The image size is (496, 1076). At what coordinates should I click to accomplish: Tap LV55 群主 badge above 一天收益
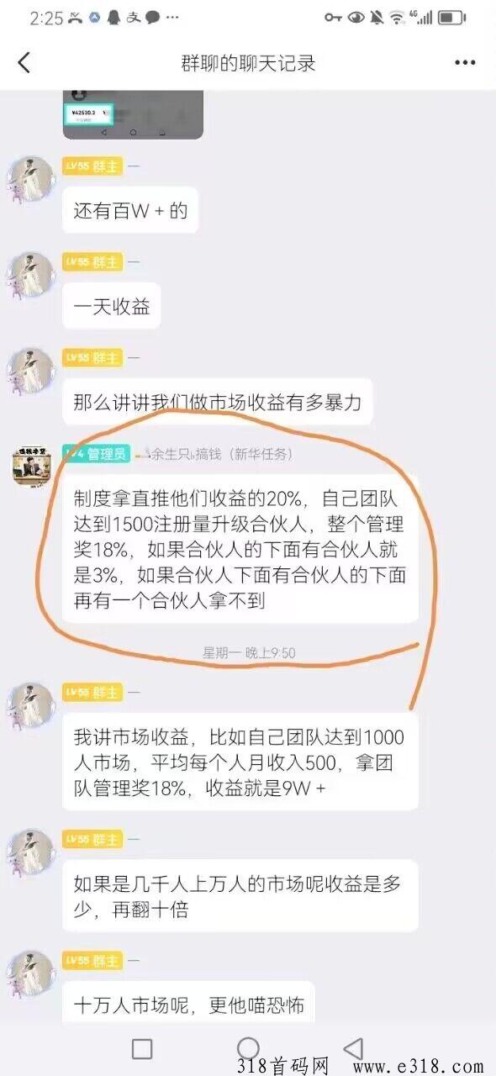pyautogui.click(x=92, y=262)
